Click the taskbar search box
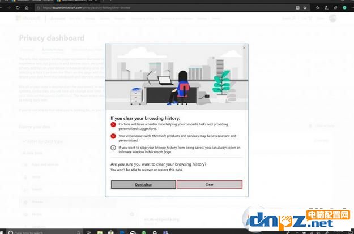 coord(44,232)
